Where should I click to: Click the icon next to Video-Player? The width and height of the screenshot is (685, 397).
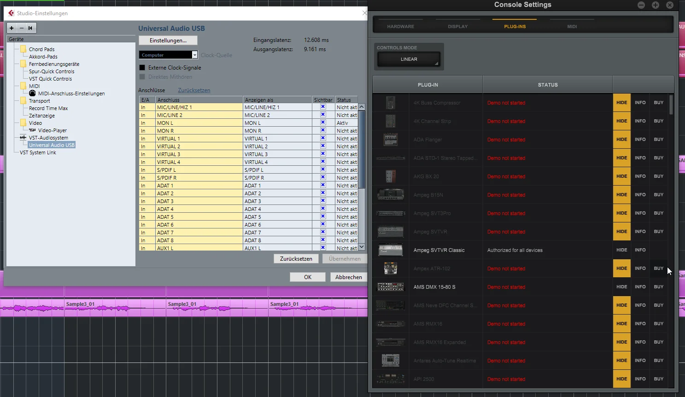click(32, 130)
